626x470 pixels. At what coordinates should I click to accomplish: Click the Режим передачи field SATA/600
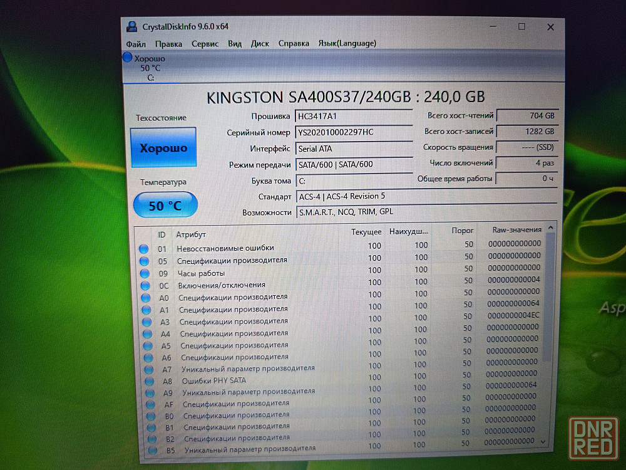pyautogui.click(x=354, y=165)
